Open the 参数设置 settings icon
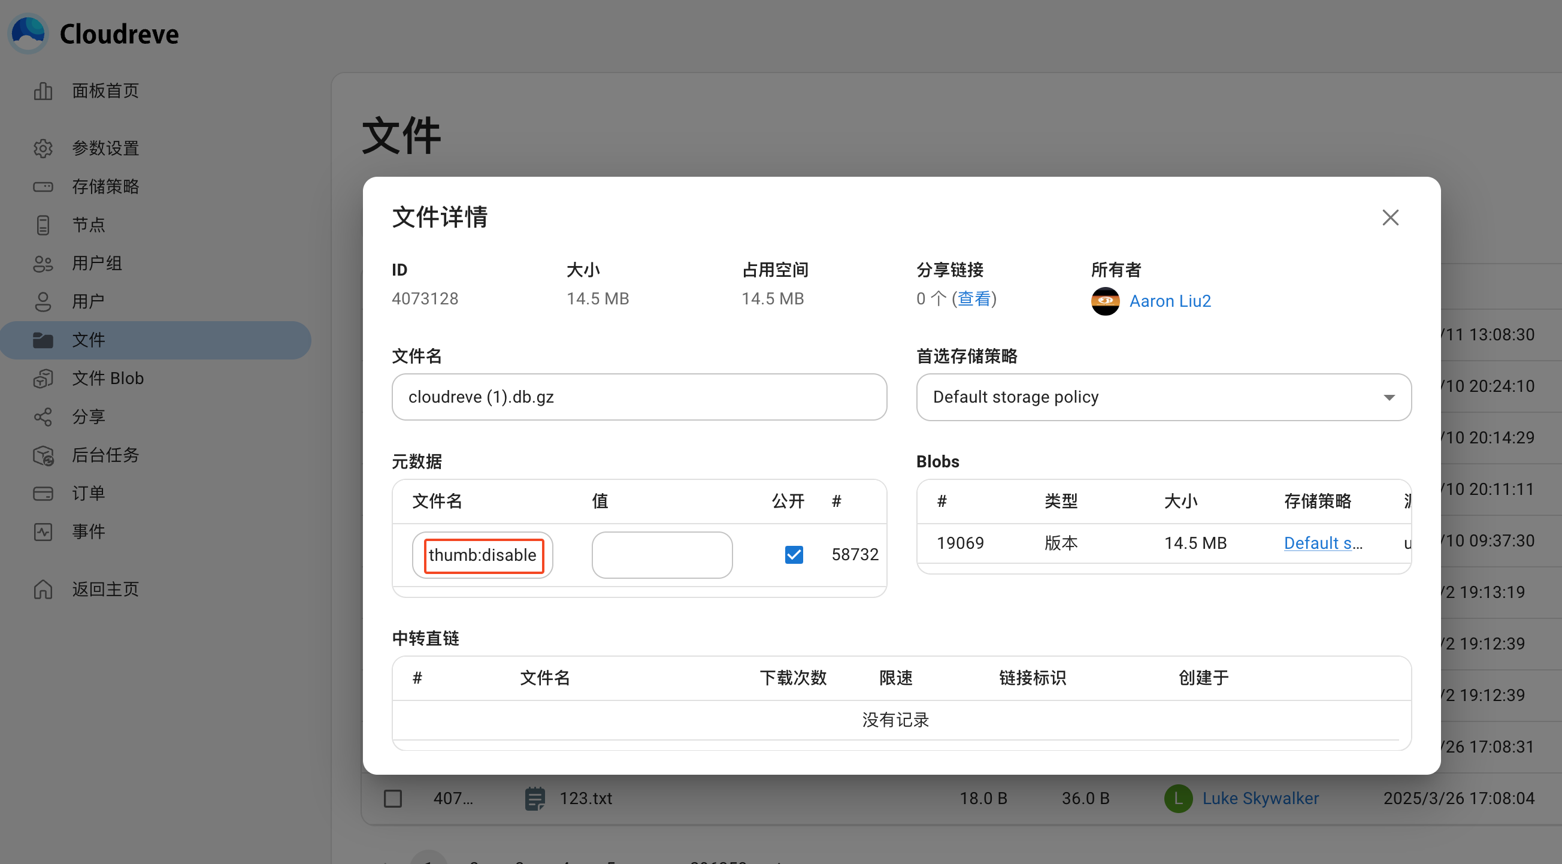The image size is (1562, 864). tap(43, 147)
